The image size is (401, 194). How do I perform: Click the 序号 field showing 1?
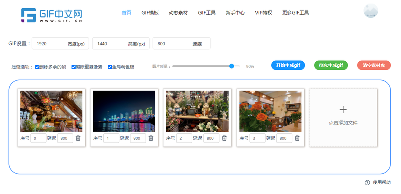coord(111,138)
